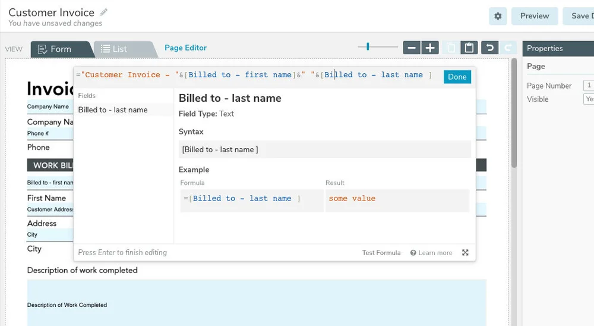Screen dimensions: 594x326
Task: Expand the formula editor to fullscreen
Action: point(465,252)
